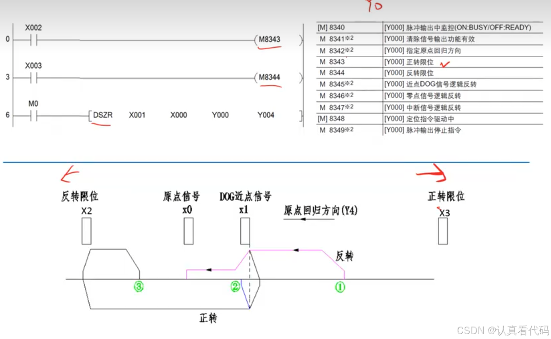Viewport: 551px width, 339px height.
Task: Click the Y000 operand of DSZR
Action: pos(220,115)
